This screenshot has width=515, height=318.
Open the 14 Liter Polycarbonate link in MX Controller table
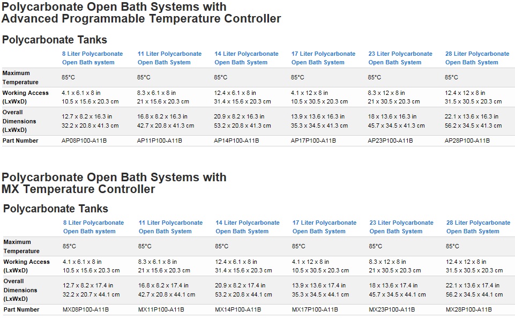coord(248,227)
